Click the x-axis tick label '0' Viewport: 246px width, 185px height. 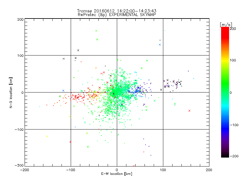pos(117,170)
